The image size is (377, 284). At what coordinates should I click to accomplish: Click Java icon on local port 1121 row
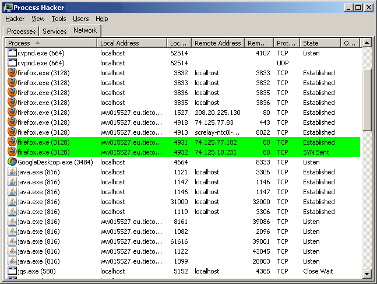(x=12, y=171)
